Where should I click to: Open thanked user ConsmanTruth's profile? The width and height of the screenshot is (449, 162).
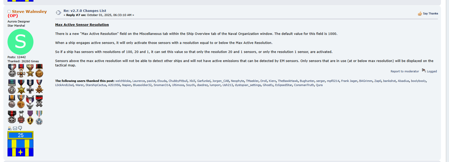pyautogui.click(x=304, y=85)
